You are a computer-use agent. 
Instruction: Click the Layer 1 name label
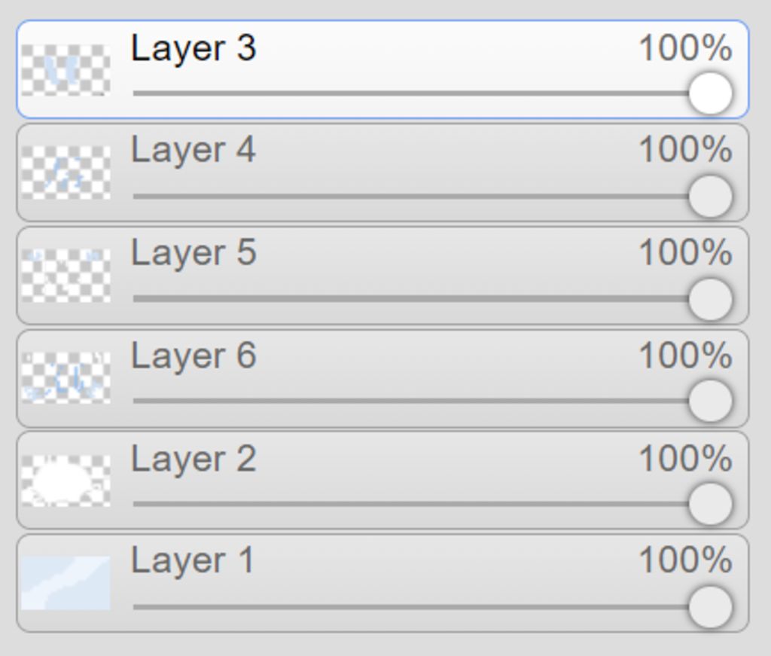point(192,560)
